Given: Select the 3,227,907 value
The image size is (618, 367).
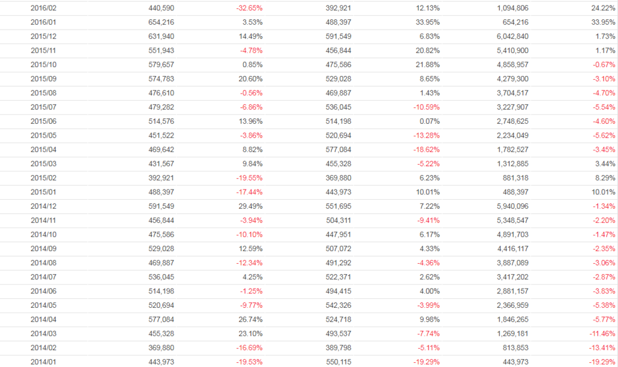Looking at the screenshot, I should (x=511, y=107).
